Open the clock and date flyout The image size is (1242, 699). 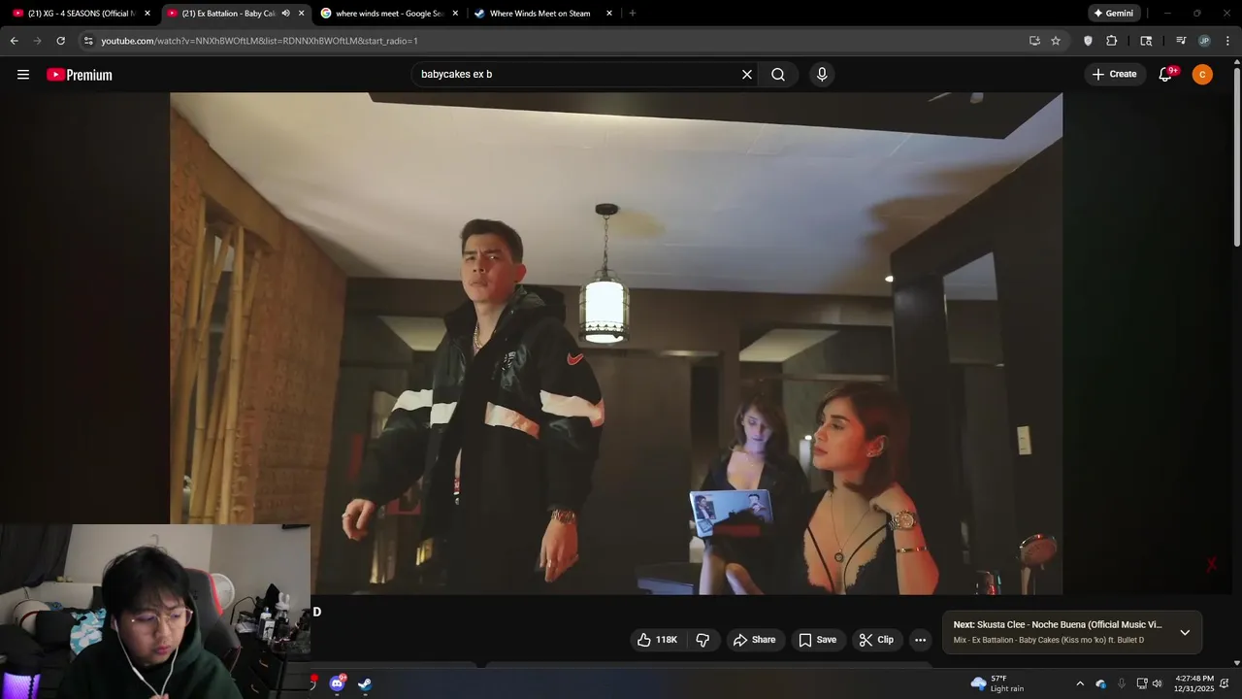click(1194, 683)
